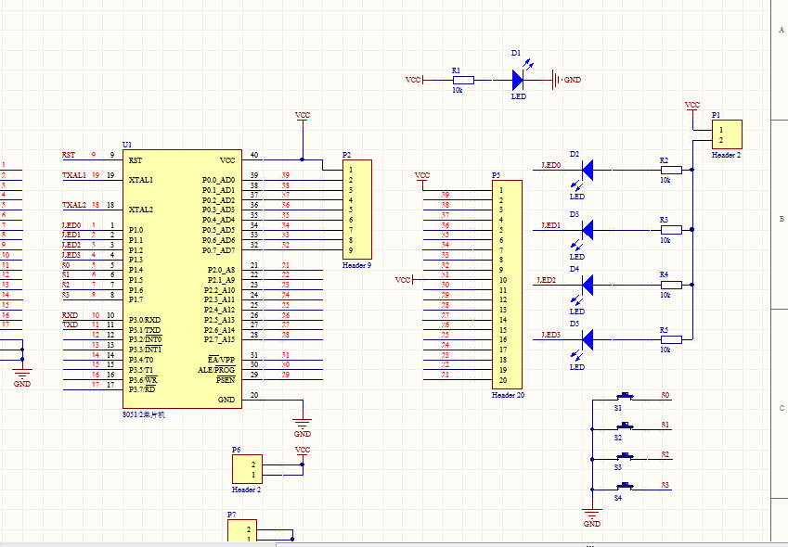Image resolution: width=788 pixels, height=547 pixels.
Task: Click the U1 designator text
Action: (x=127, y=145)
